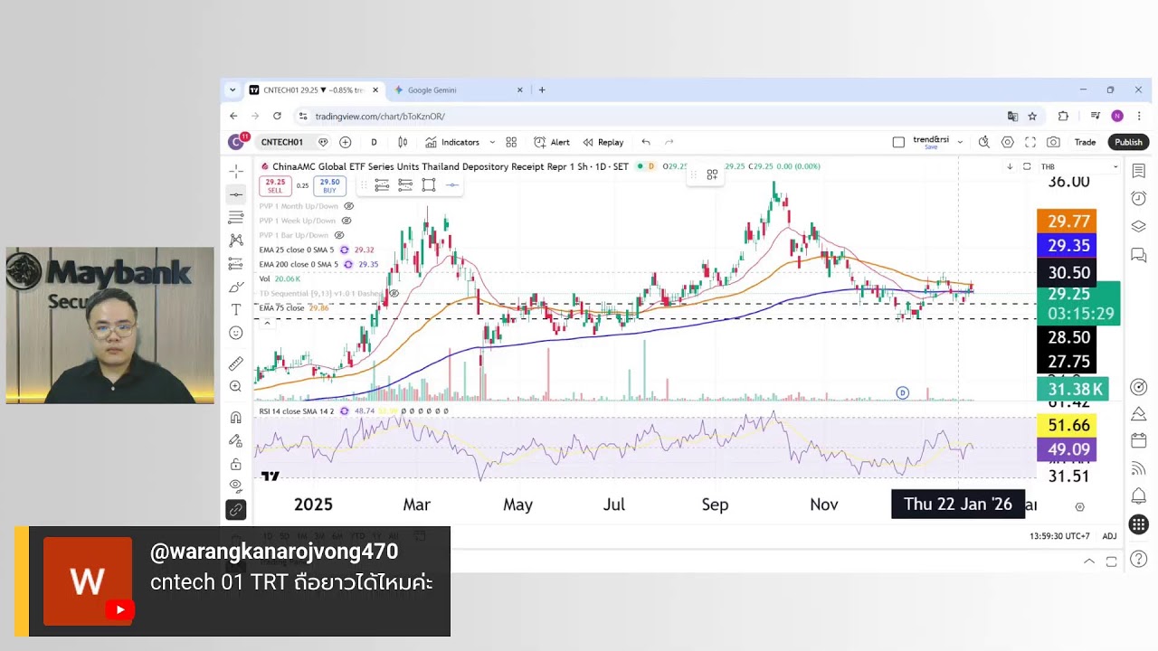Collapse the indicator legend list
The height and width of the screenshot is (651, 1158).
click(266, 322)
